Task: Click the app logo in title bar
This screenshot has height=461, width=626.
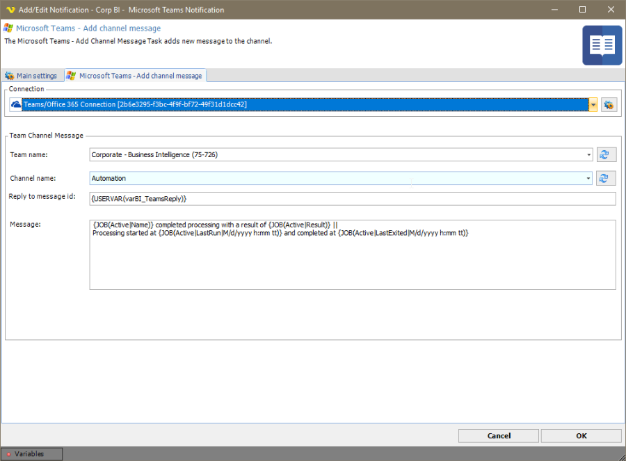Action: 10,10
